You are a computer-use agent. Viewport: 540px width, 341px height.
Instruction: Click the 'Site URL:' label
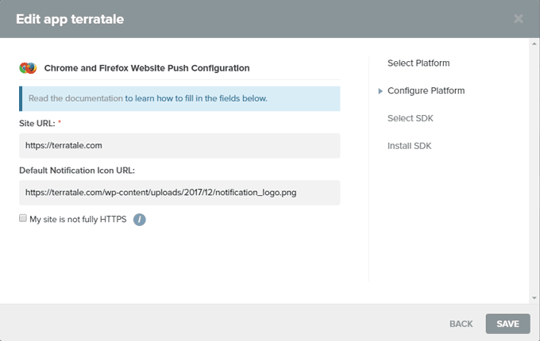click(37, 124)
